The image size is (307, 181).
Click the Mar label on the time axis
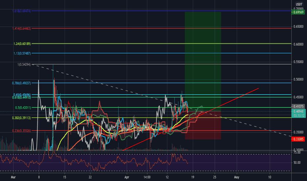(x=13, y=177)
